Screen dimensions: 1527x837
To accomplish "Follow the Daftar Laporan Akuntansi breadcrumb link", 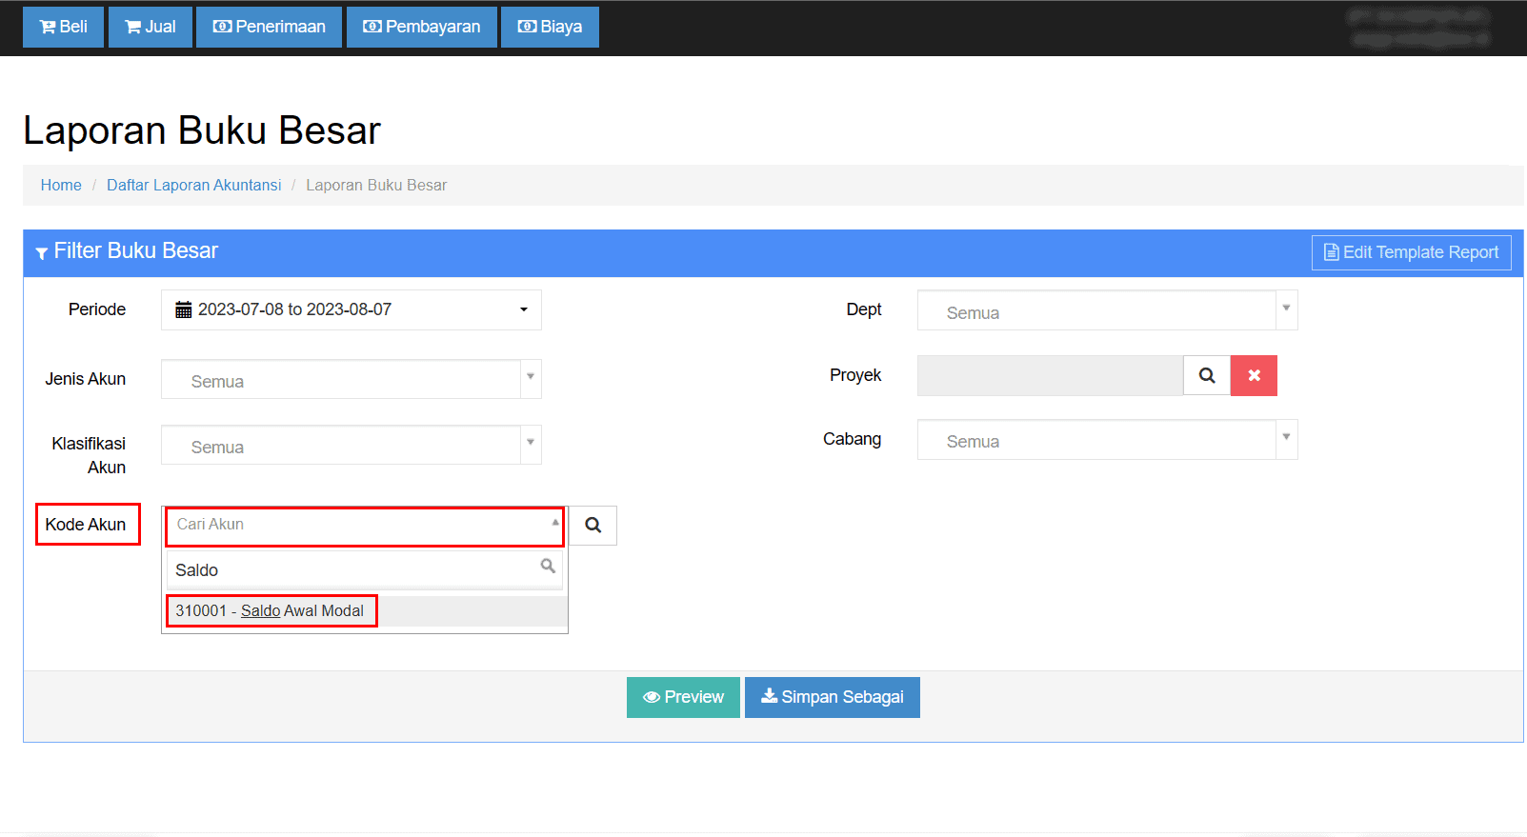I will click(x=193, y=186).
